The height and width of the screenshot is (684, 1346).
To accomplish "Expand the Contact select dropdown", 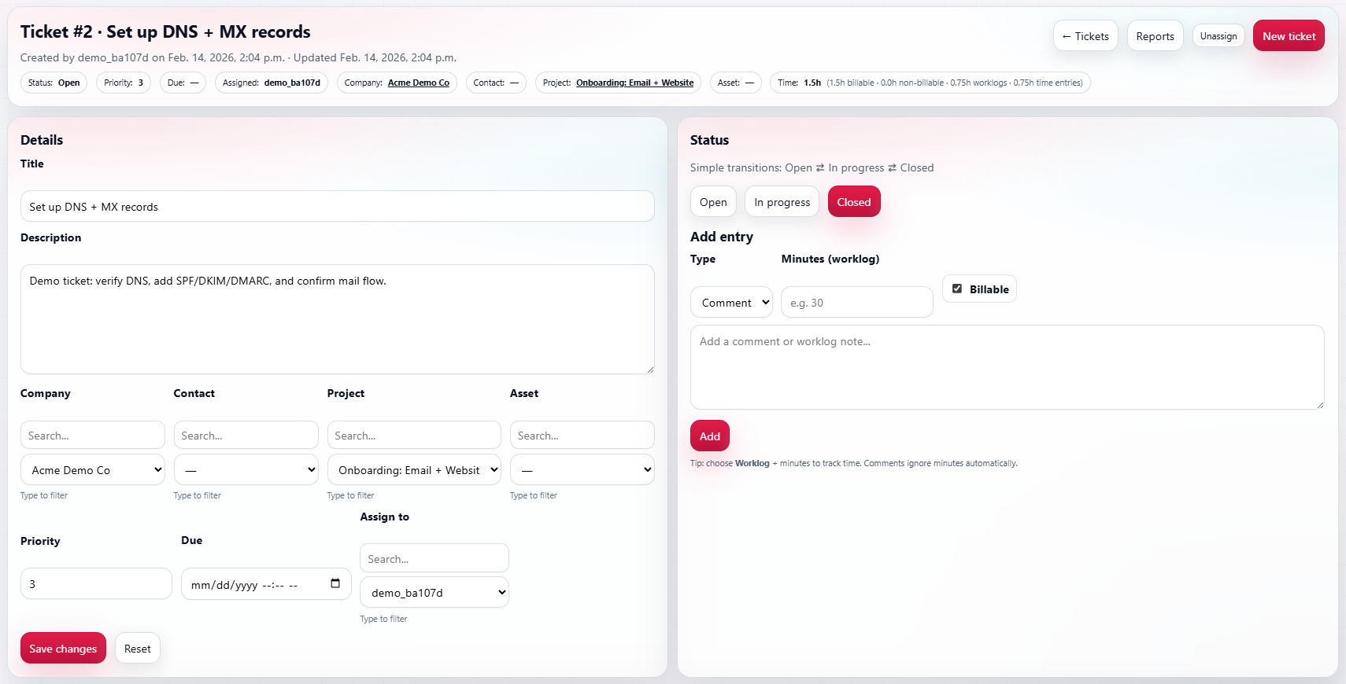I will 246,470.
